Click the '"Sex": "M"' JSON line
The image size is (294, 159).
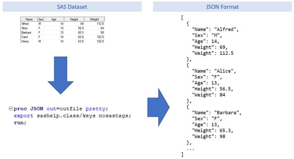tap(207, 36)
